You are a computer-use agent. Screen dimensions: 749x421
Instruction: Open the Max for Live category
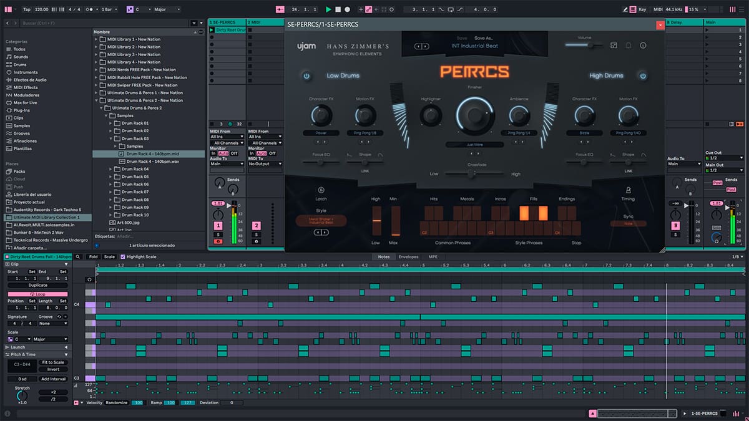point(25,102)
